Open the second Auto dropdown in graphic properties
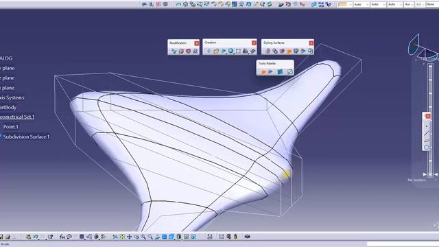Screen dimensions: 439x247 tap(378, 5)
